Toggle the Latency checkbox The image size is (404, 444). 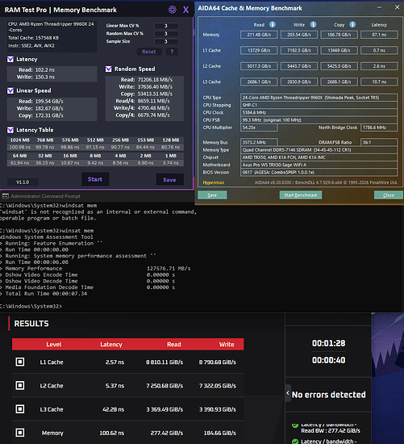10,59
